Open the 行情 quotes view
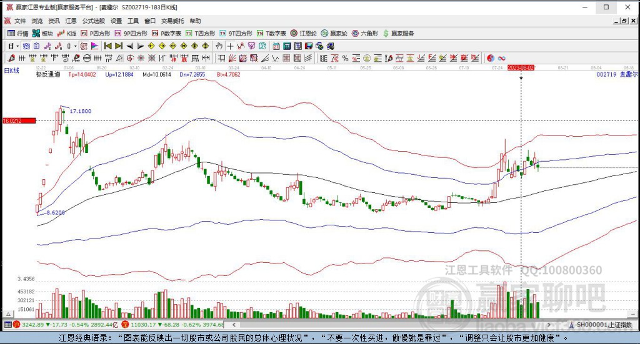Image resolution: width=640 pixels, height=344 pixels. click(x=18, y=34)
